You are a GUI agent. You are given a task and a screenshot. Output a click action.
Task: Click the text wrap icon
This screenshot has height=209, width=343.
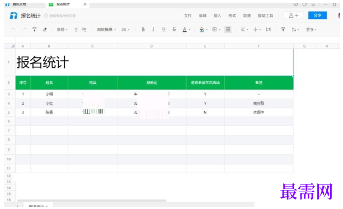[x=268, y=30]
